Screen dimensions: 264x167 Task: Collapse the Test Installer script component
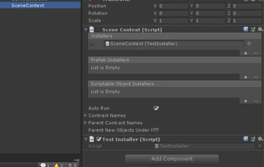click(86, 139)
